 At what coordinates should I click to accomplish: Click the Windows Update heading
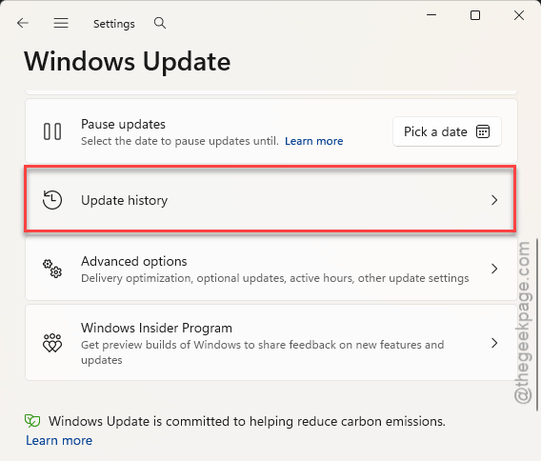click(128, 62)
